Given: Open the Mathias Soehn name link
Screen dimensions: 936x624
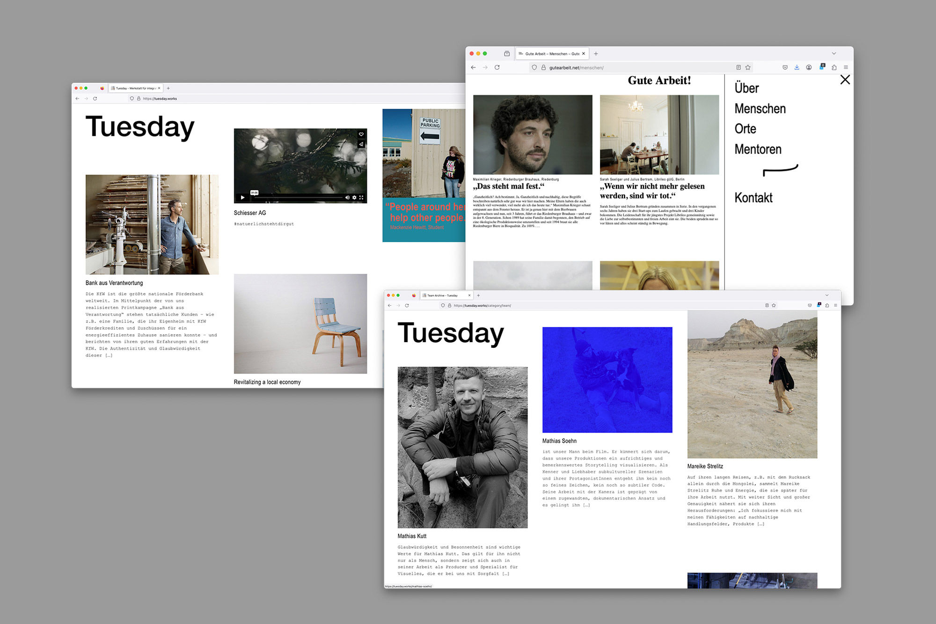Looking at the screenshot, I should click(x=559, y=441).
